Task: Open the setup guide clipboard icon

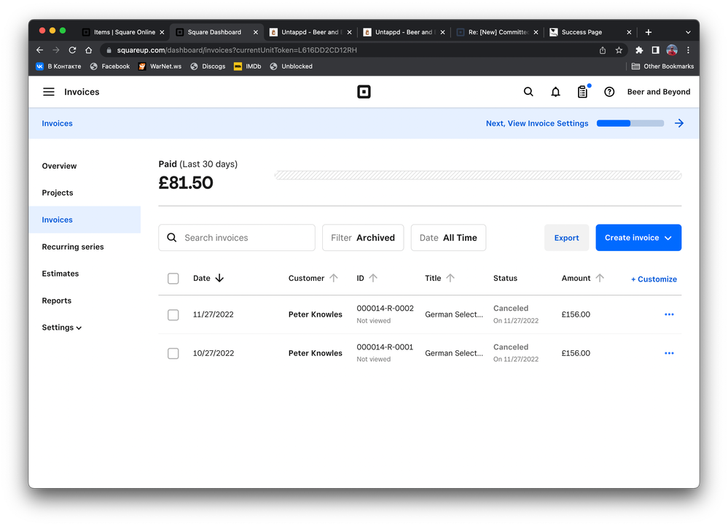Action: (x=582, y=92)
